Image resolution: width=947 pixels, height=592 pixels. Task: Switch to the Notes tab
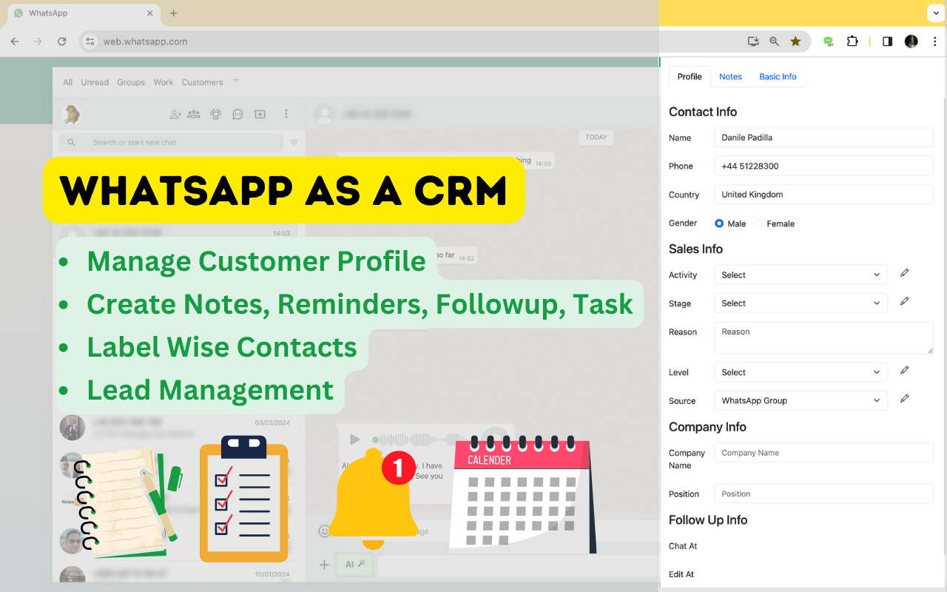click(x=730, y=77)
